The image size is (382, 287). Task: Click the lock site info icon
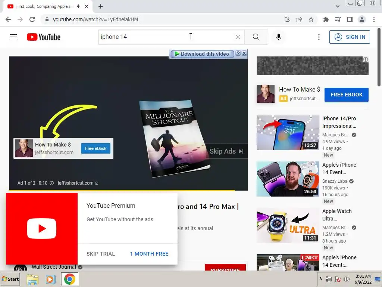click(47, 19)
